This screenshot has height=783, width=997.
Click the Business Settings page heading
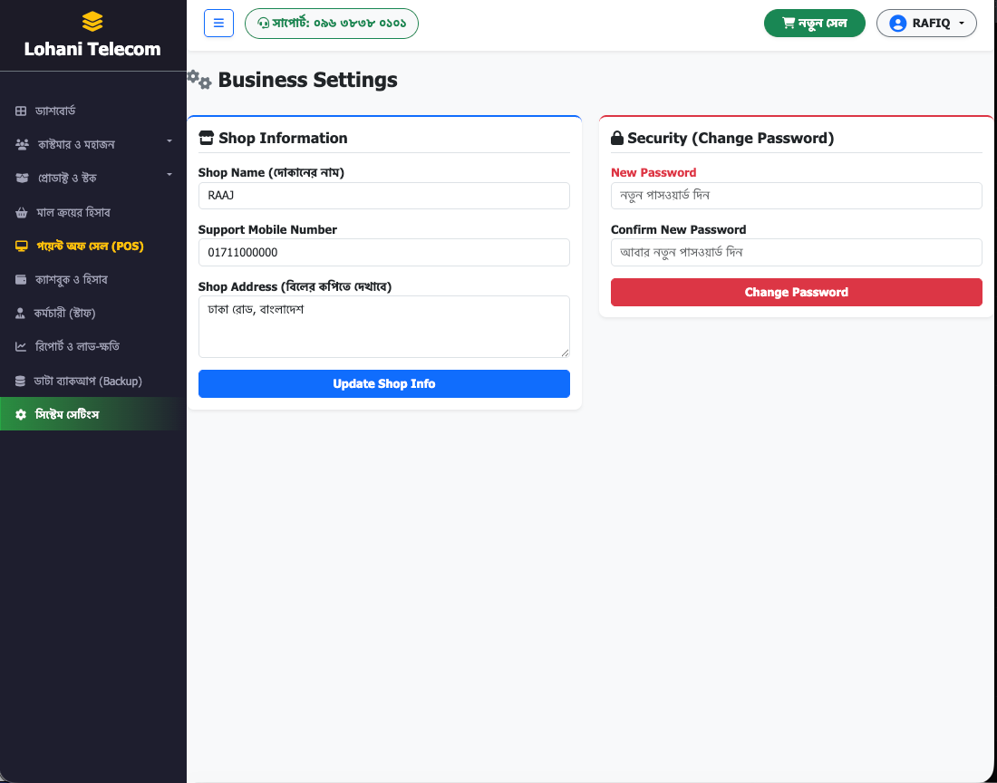[x=308, y=80]
